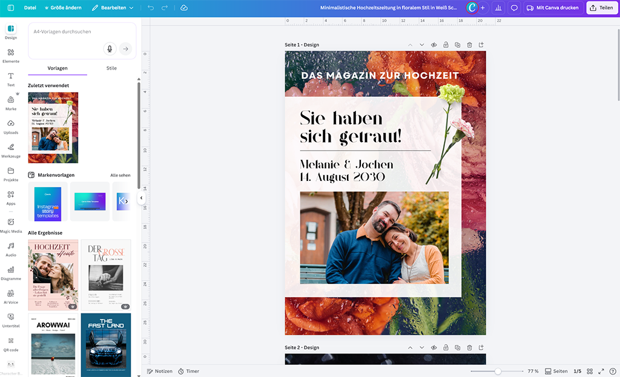Open the comments speech bubble icon
The width and height of the screenshot is (620, 377).
[514, 7]
